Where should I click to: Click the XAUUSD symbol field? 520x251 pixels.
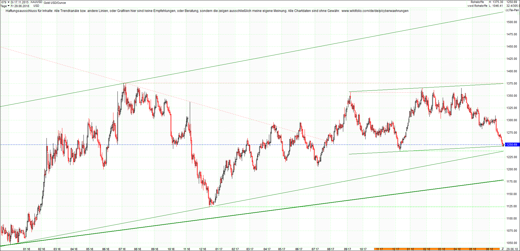pos(37,2)
